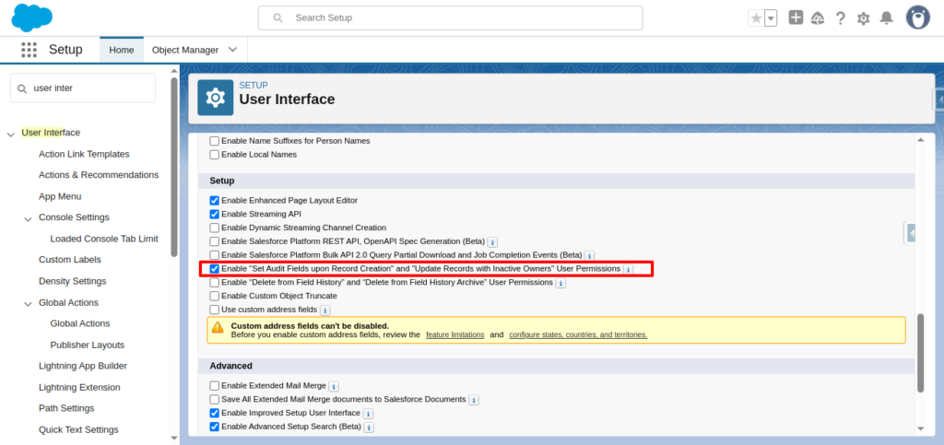944x445 pixels.
Task: Open the Notifications bell
Action: click(x=886, y=18)
